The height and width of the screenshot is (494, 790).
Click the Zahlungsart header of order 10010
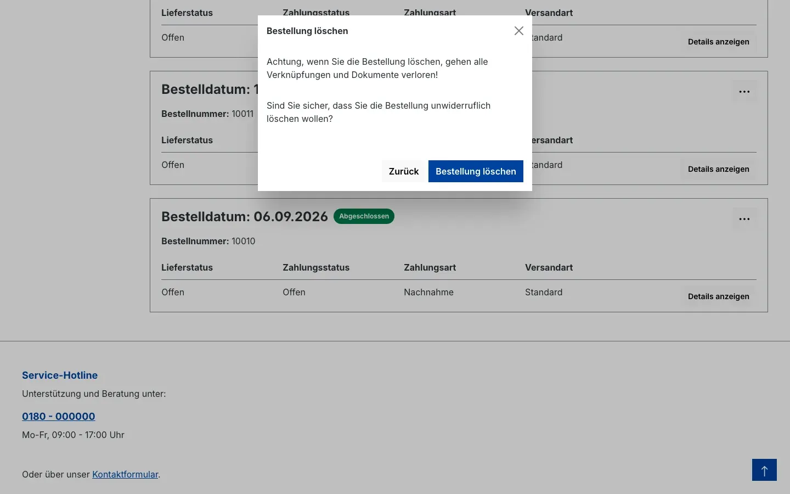coord(430,267)
